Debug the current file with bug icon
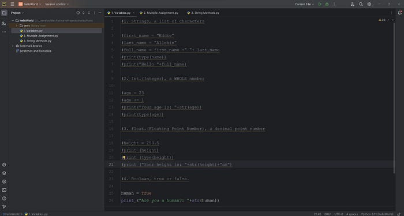This screenshot has height=216, width=404. coord(327,4)
